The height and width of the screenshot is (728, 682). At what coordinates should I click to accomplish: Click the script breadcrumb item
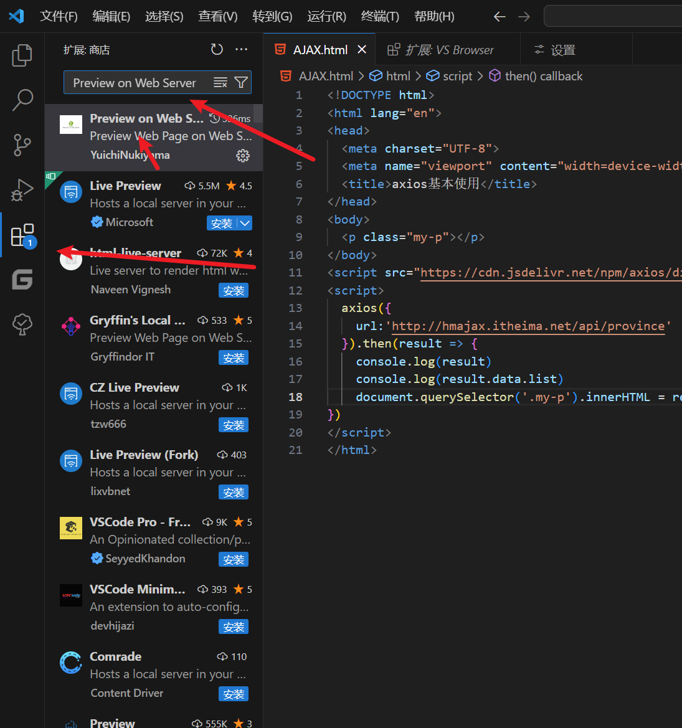pyautogui.click(x=449, y=76)
